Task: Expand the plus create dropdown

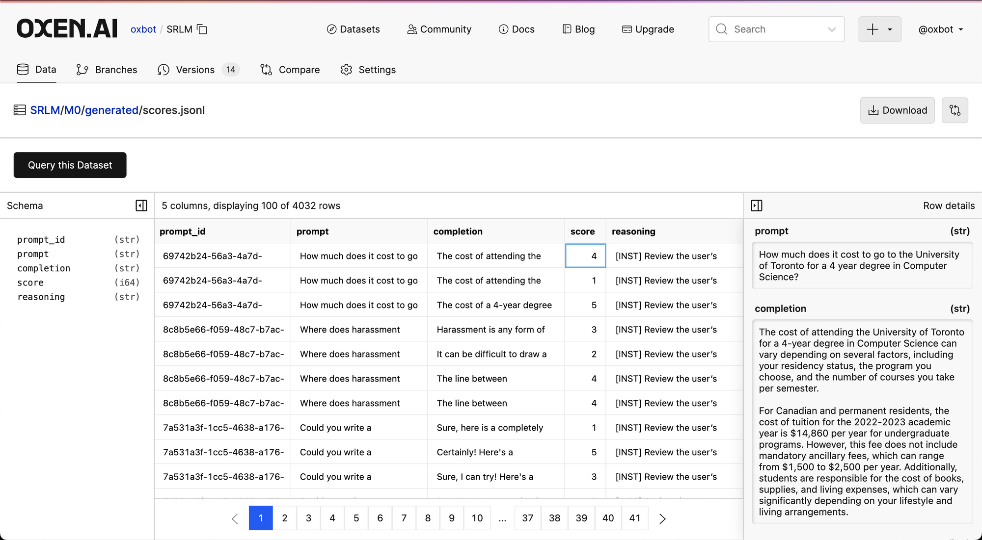Action: [879, 29]
